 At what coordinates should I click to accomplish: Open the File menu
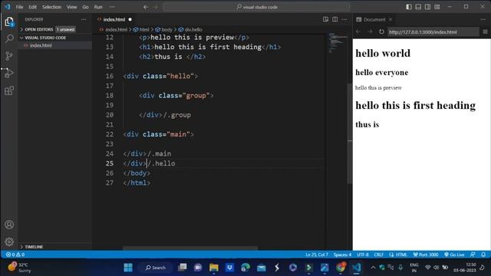click(x=19, y=7)
